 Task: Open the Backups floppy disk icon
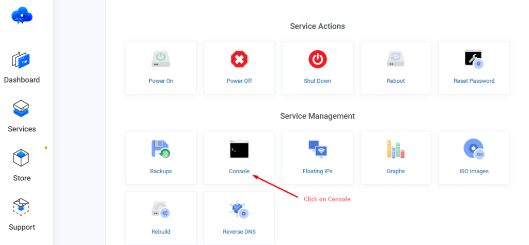161,149
